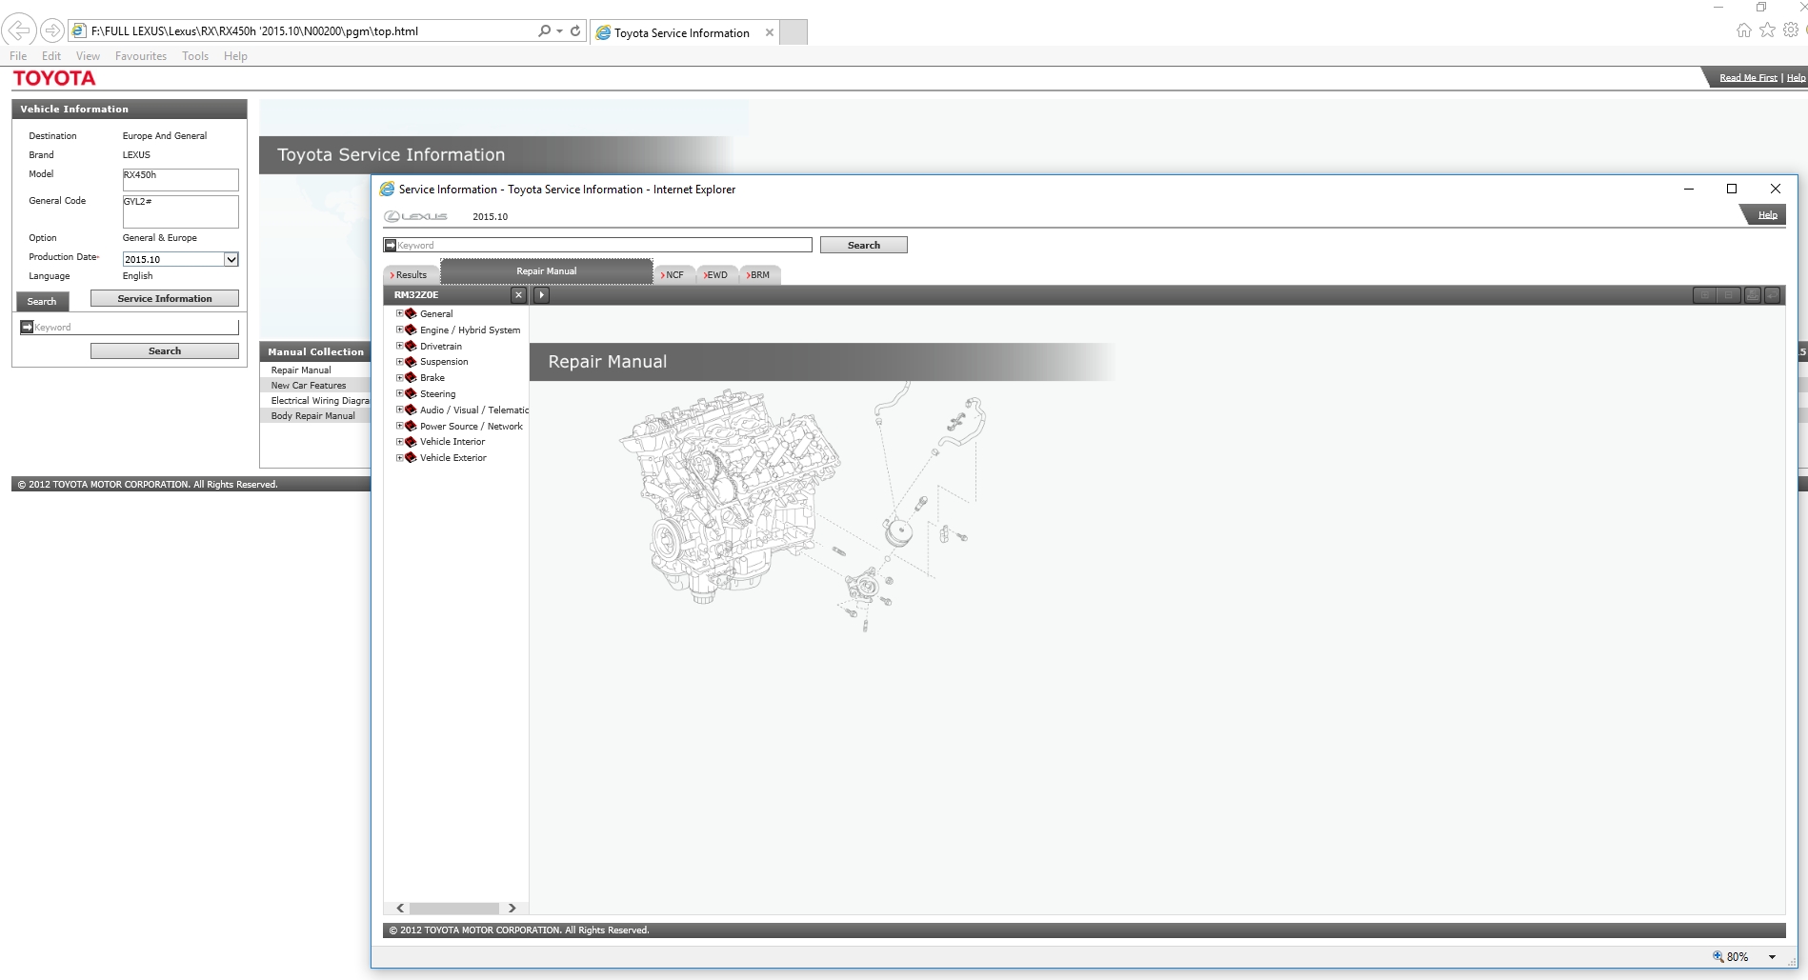Open the Favourites menu
This screenshot has width=1808, height=980.
pyautogui.click(x=141, y=56)
